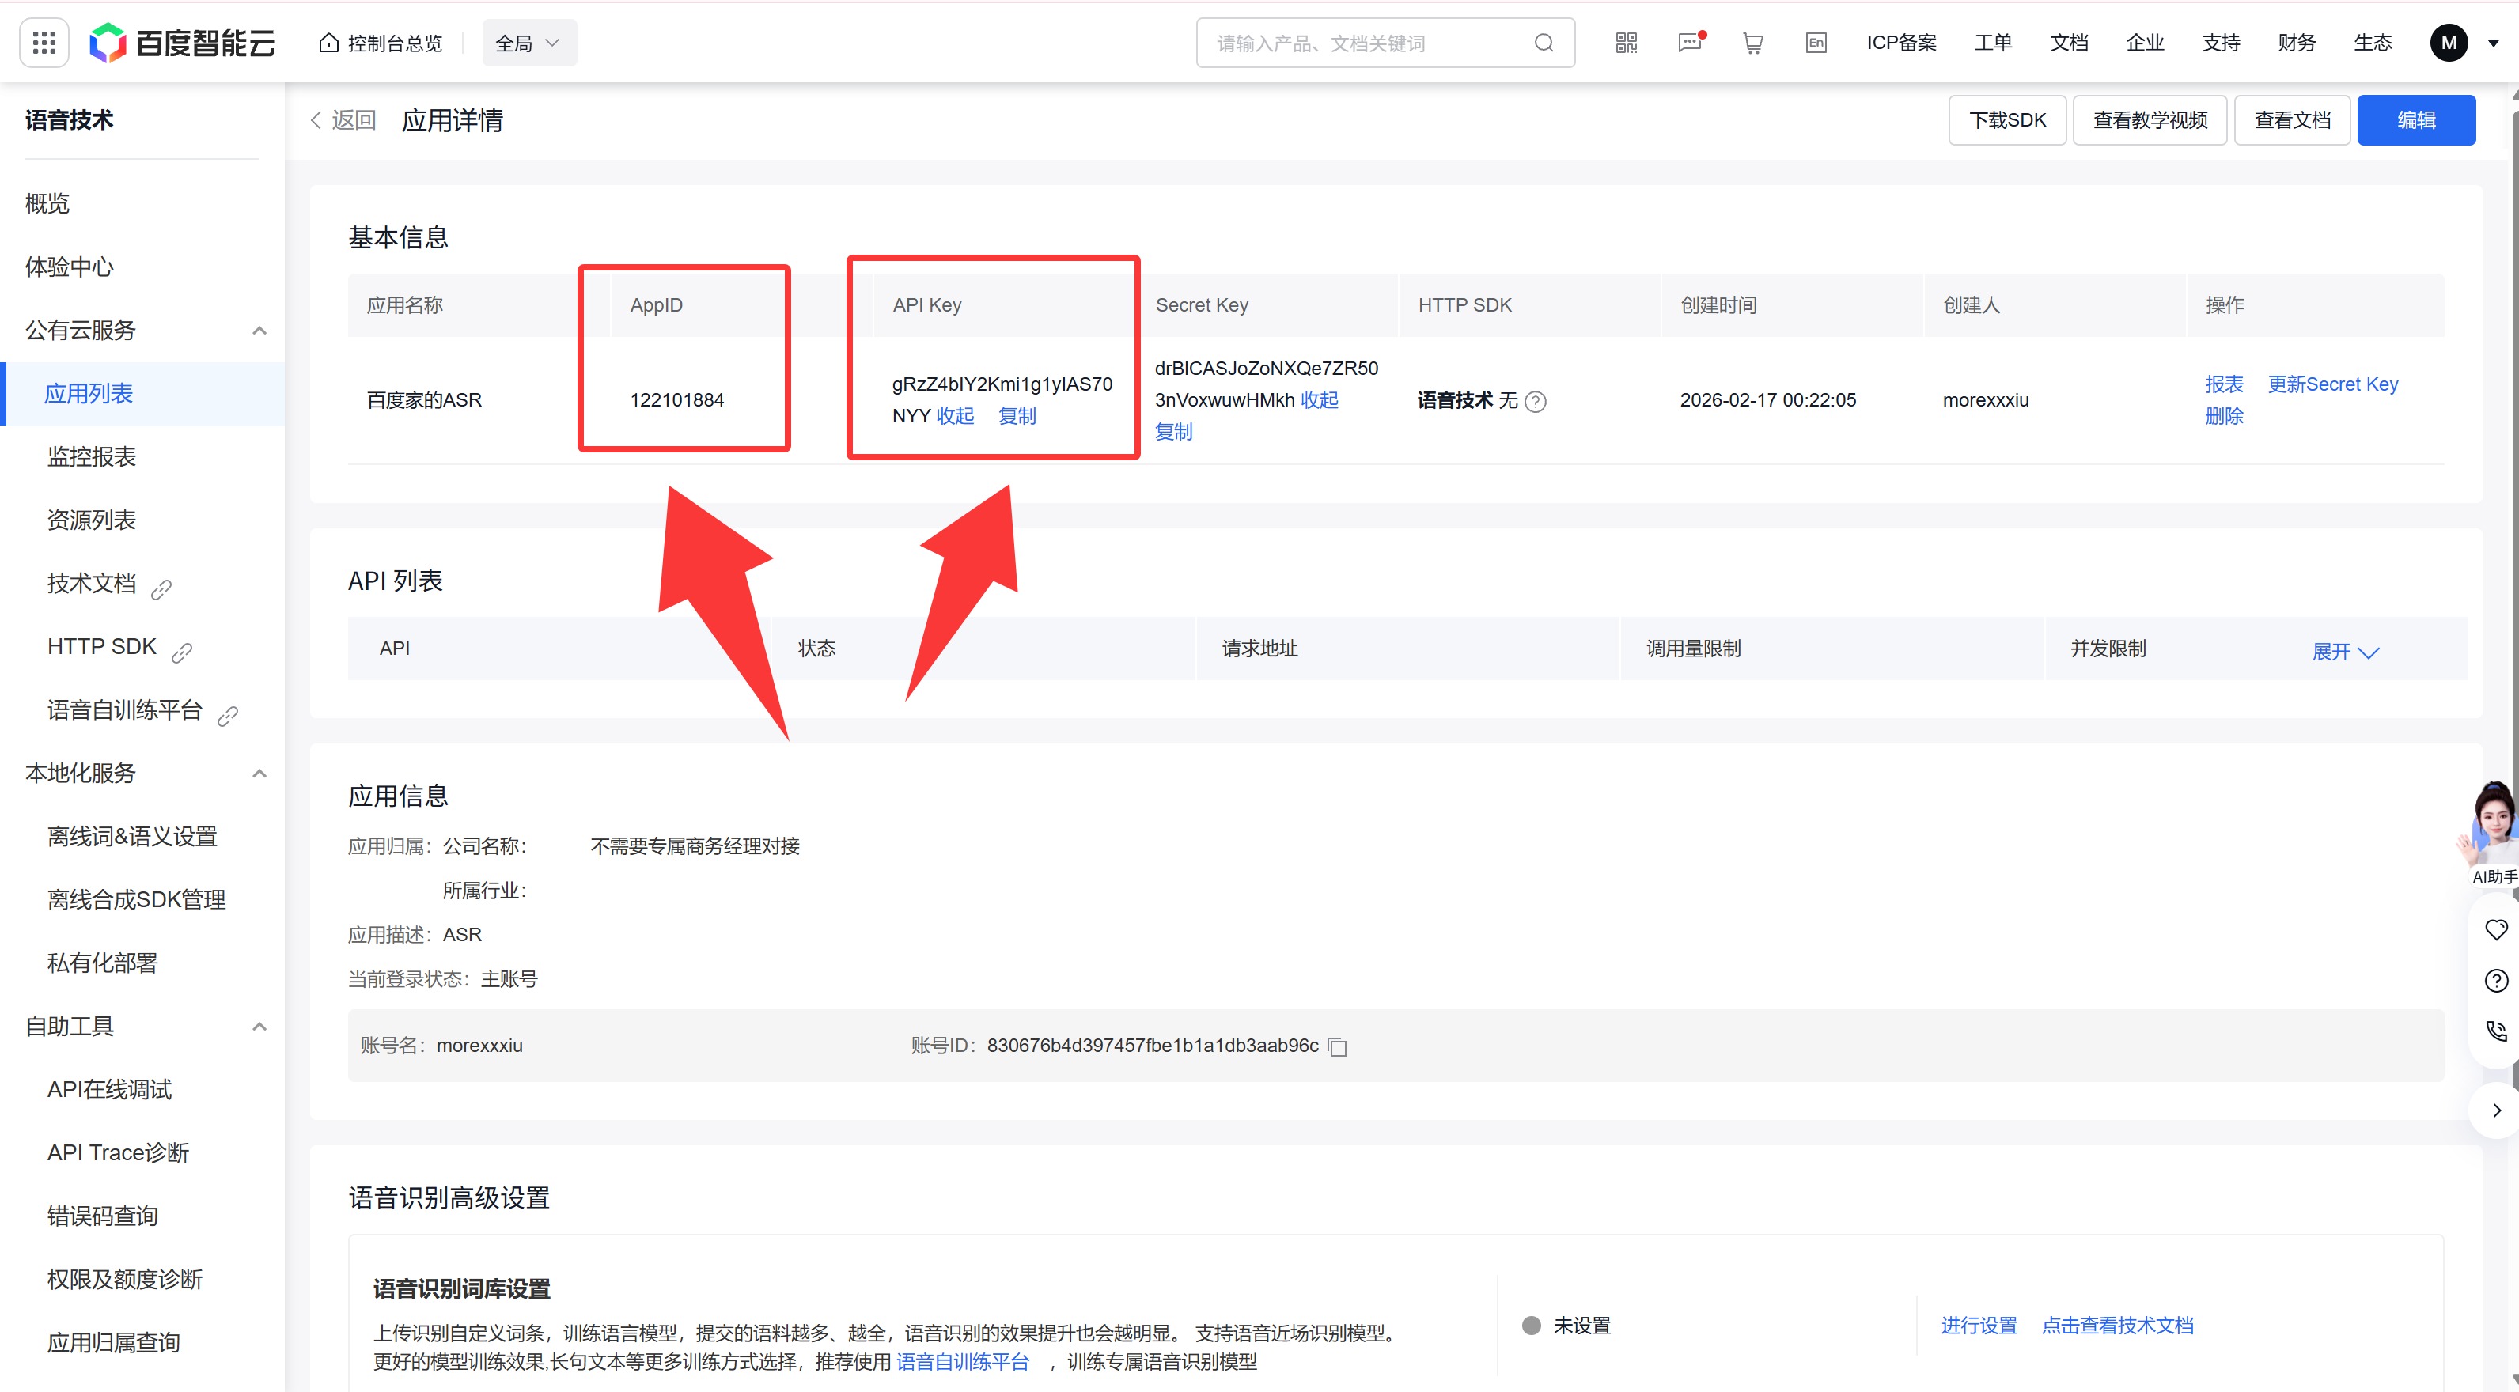Collapse the 自助工具 sidebar section
The height and width of the screenshot is (1392, 2519).
tap(259, 1027)
